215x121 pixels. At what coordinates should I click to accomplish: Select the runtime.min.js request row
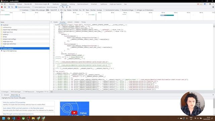click(25, 27)
